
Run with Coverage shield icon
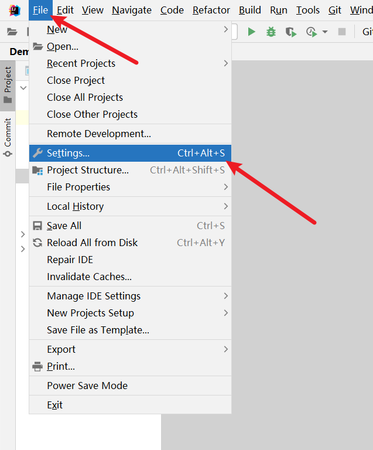pos(290,32)
